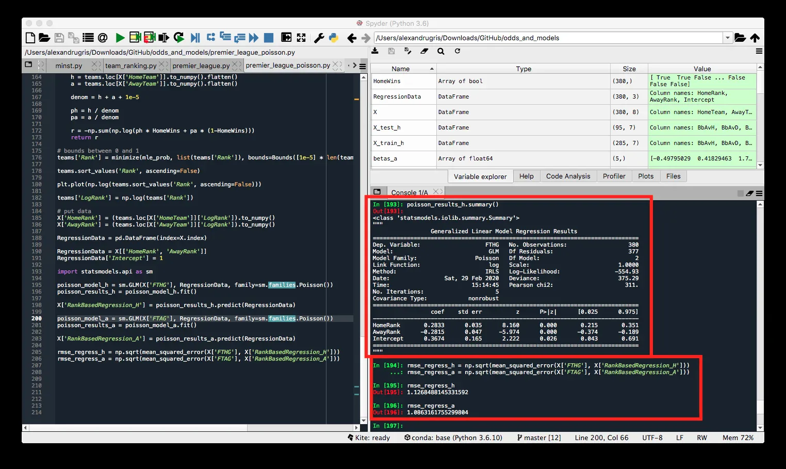This screenshot has height=469, width=786.
Task: Browse for a working directory
Action: pos(740,38)
